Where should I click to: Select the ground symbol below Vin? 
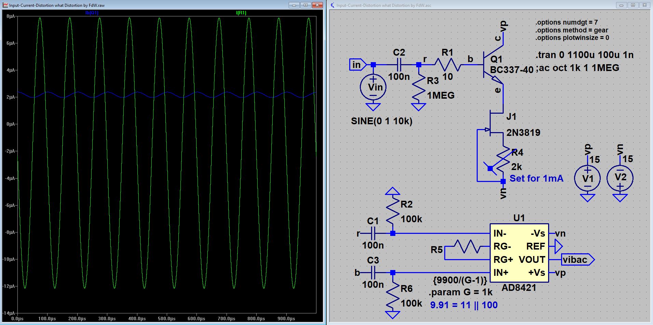[x=373, y=107]
